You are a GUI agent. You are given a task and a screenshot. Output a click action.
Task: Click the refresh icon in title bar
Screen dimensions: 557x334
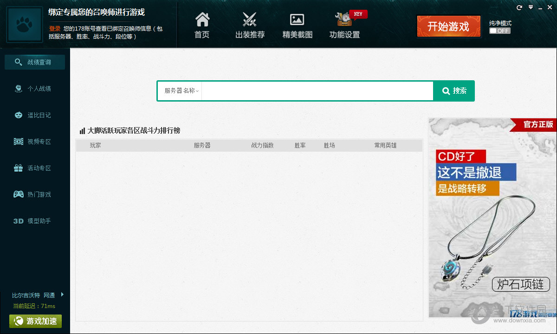pyautogui.click(x=518, y=7)
